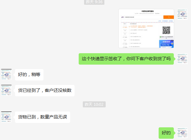Open the shared express tracking screenshot

tap(146, 29)
